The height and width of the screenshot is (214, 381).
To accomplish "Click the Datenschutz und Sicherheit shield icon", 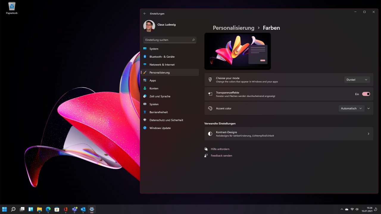I will pos(145,120).
